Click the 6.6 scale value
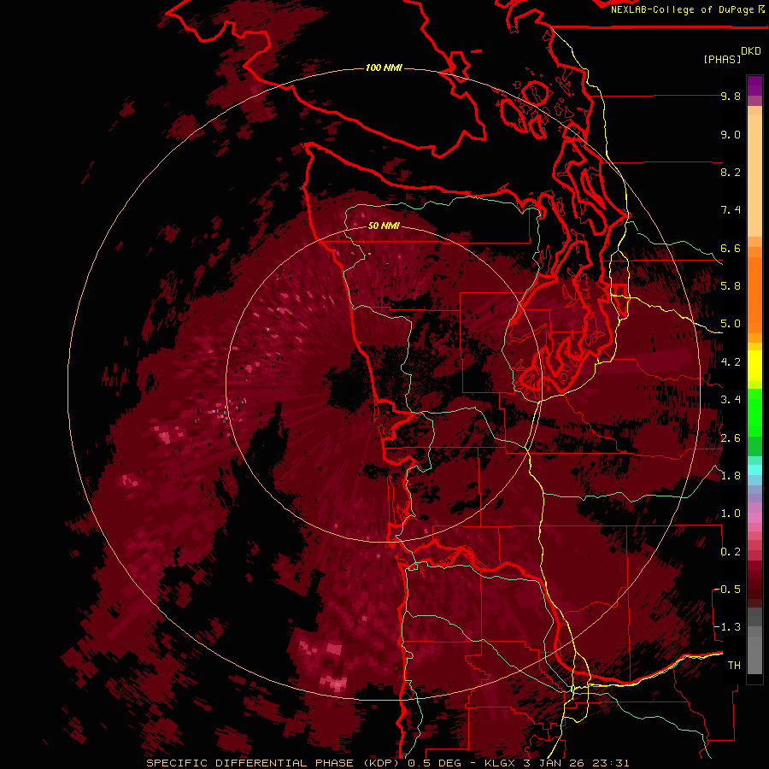The height and width of the screenshot is (769, 769). point(731,248)
